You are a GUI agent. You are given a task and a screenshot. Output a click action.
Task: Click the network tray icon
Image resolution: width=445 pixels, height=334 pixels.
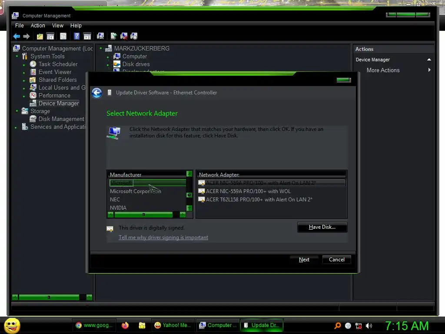pos(359,326)
